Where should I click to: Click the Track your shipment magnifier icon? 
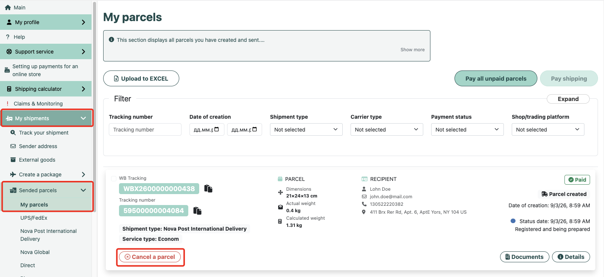[13, 133]
